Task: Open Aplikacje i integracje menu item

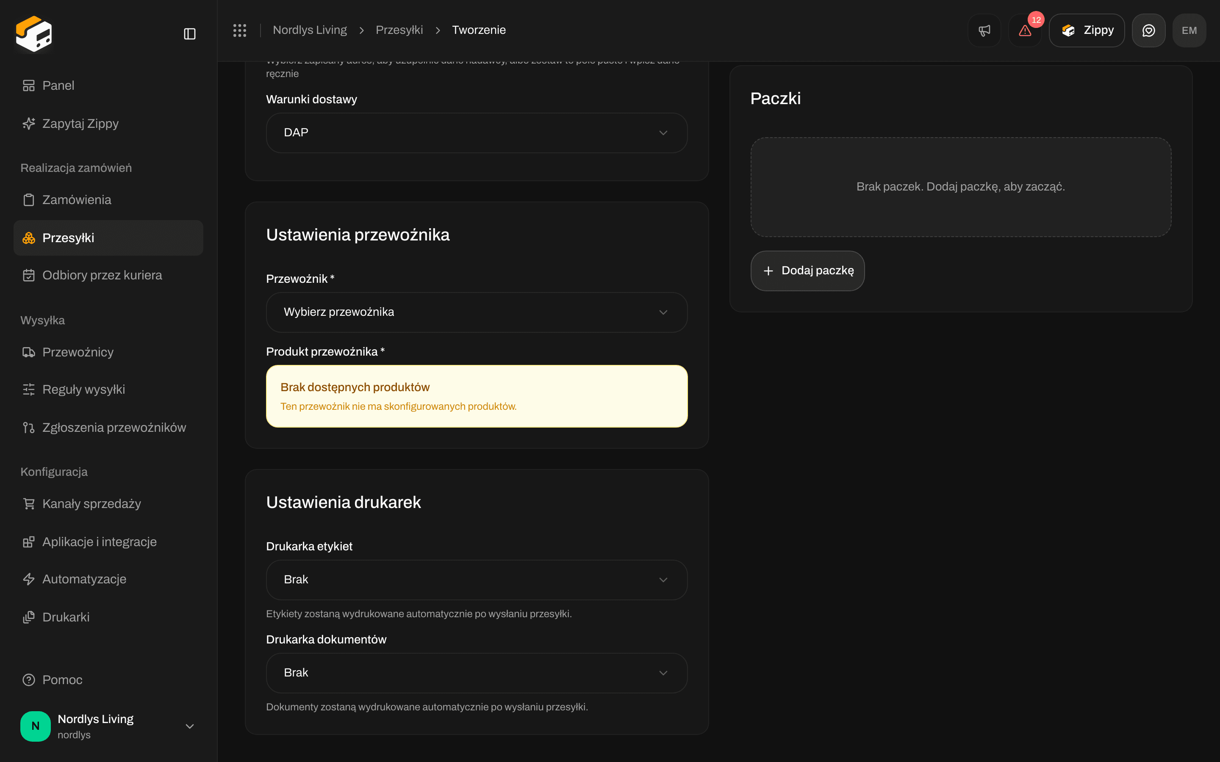Action: pyautogui.click(x=108, y=542)
